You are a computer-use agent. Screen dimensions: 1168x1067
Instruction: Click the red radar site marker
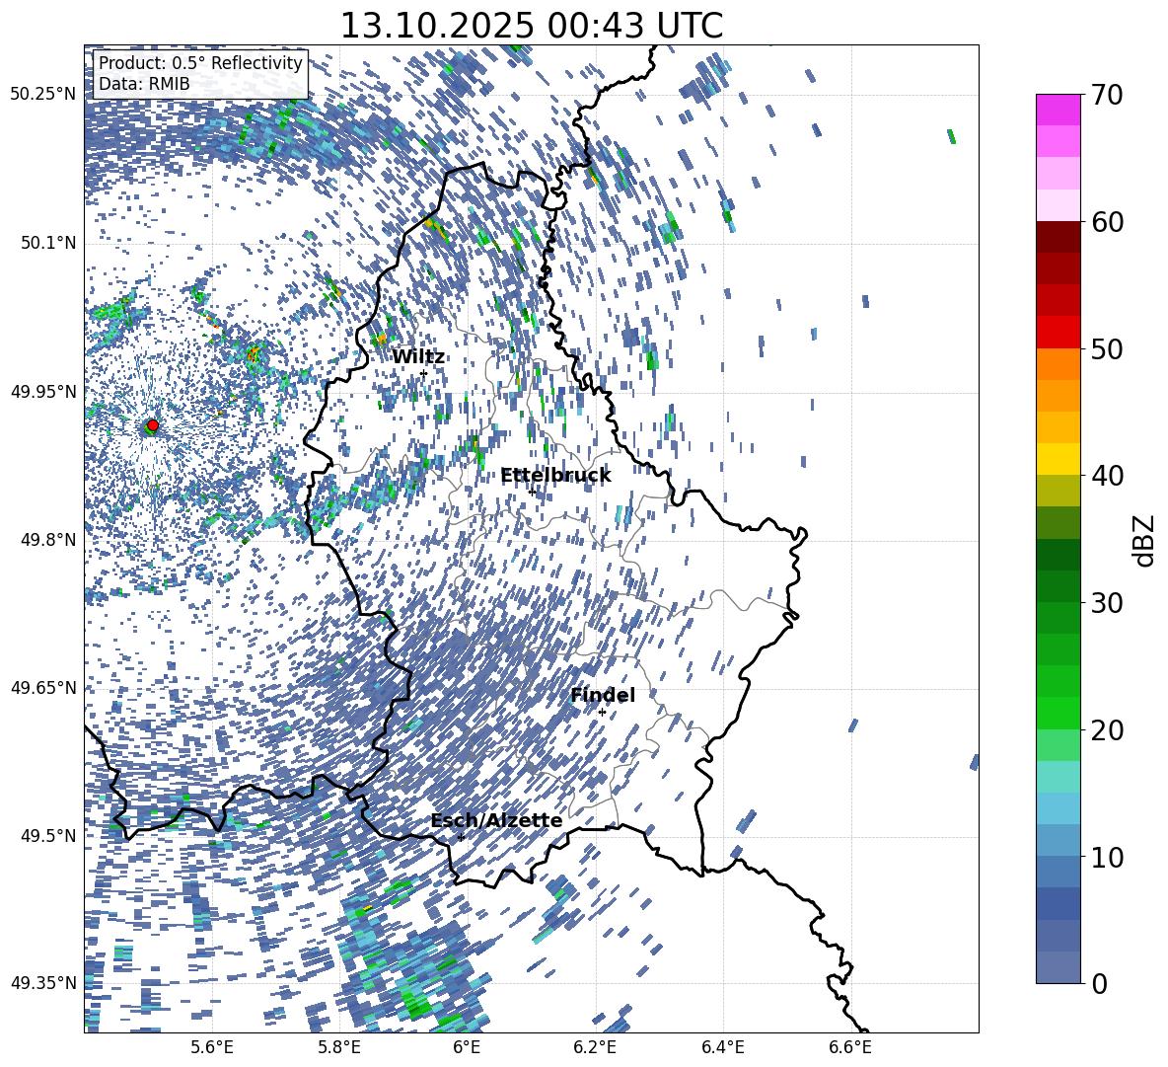pyautogui.click(x=152, y=425)
